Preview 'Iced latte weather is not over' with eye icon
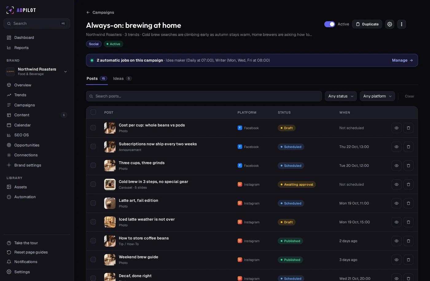Screen dimensions: 430x281 [x=397, y=222]
